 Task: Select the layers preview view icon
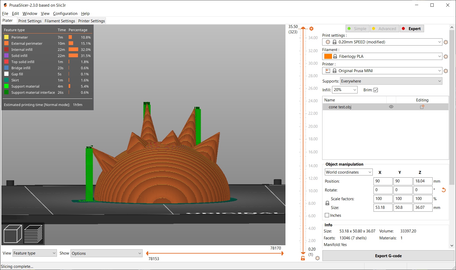[33, 234]
